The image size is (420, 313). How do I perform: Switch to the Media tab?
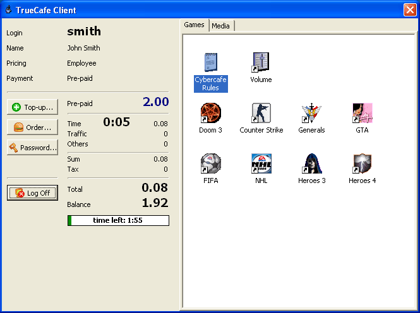pos(221,26)
